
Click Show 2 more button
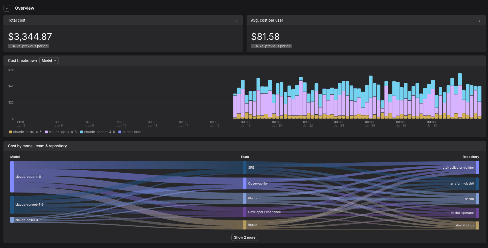click(x=245, y=237)
